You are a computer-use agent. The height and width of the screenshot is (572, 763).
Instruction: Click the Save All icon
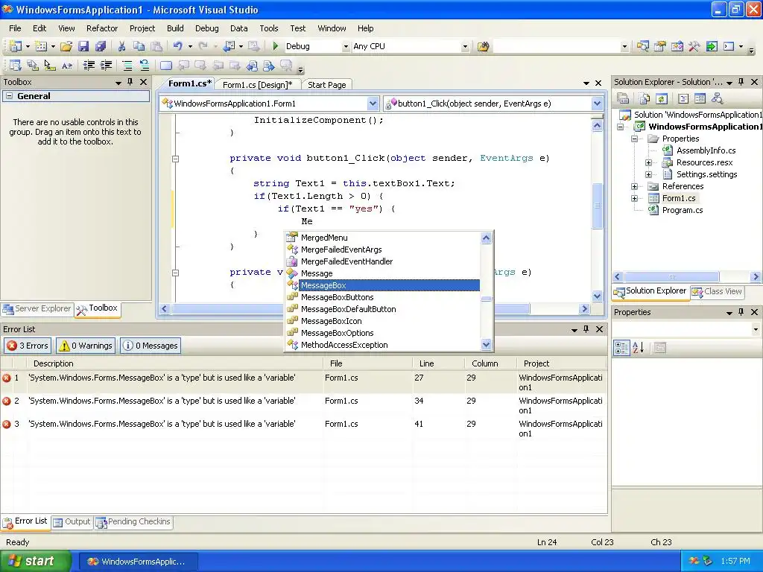click(x=101, y=46)
